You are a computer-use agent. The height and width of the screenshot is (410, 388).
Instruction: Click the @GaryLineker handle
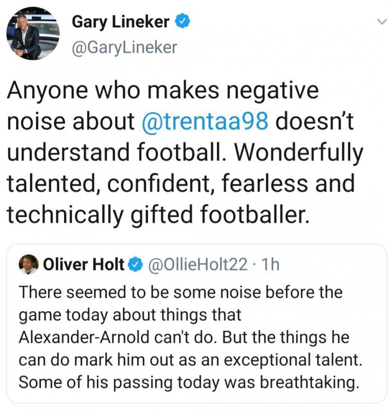tap(124, 47)
